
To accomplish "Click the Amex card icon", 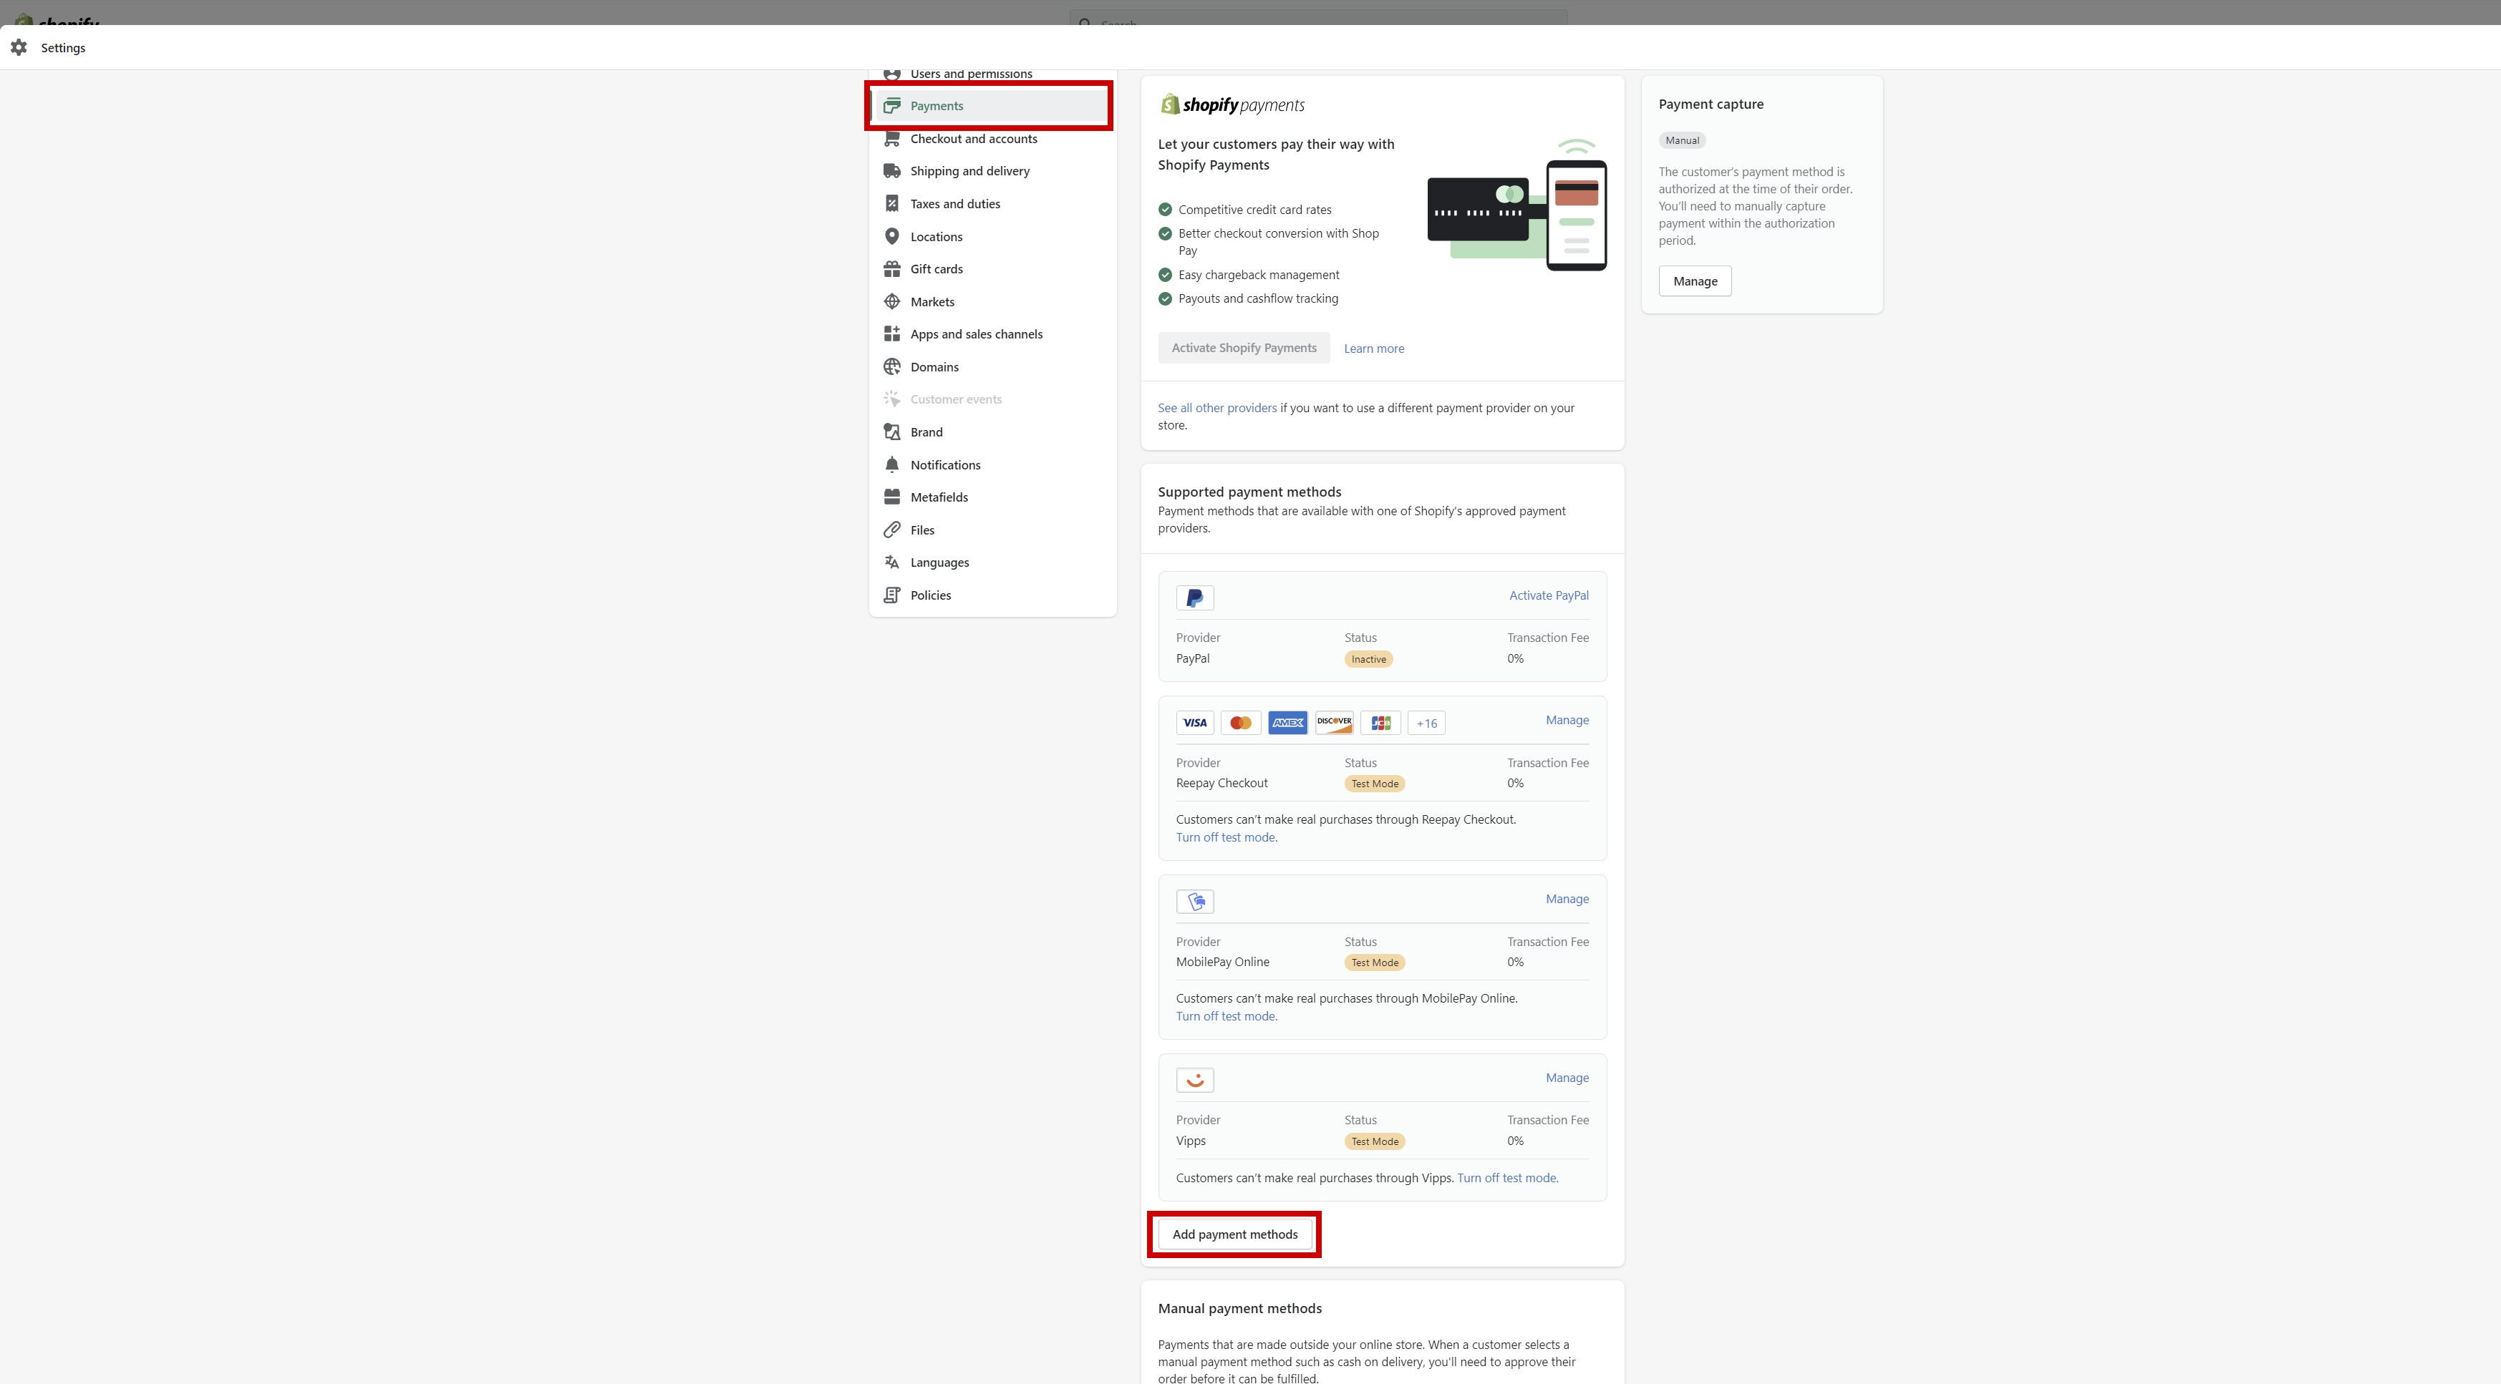I will coord(1287,723).
